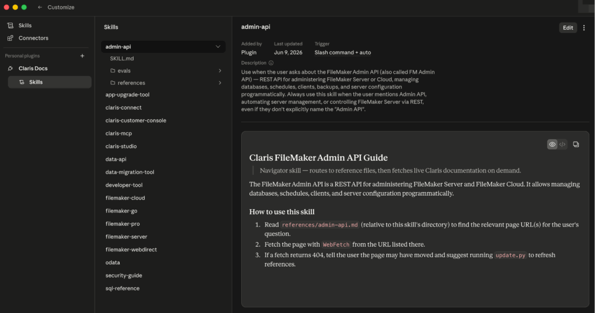The image size is (595, 313).
Task: Select the odata skill
Action: click(x=113, y=262)
